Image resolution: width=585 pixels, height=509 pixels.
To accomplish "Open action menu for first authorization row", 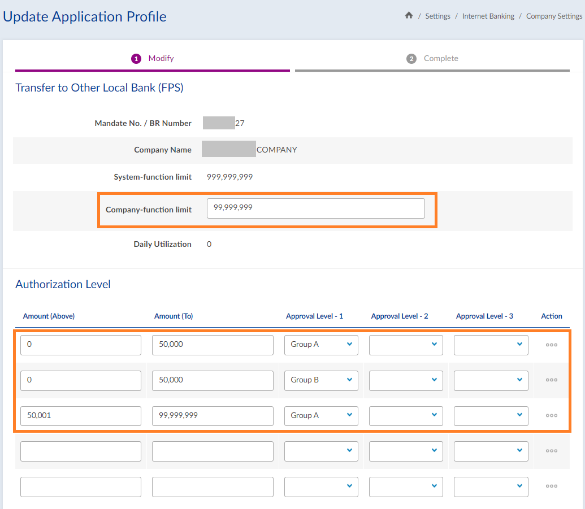I will (552, 345).
